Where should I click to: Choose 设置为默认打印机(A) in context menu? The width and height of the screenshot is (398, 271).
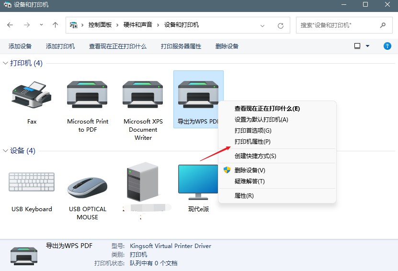261,120
